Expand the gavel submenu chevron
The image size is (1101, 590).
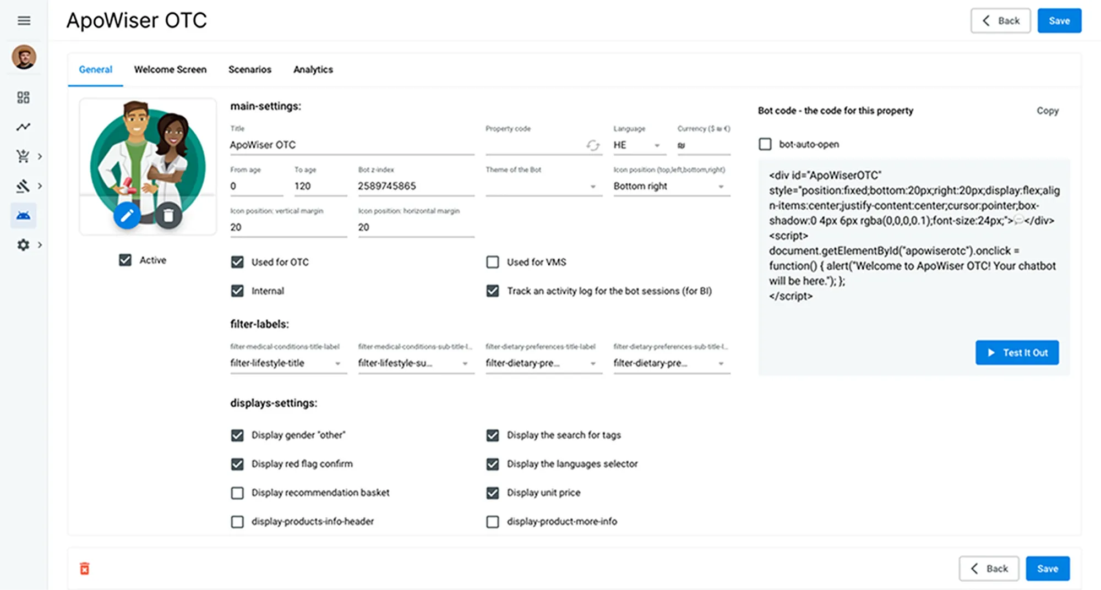tap(40, 186)
